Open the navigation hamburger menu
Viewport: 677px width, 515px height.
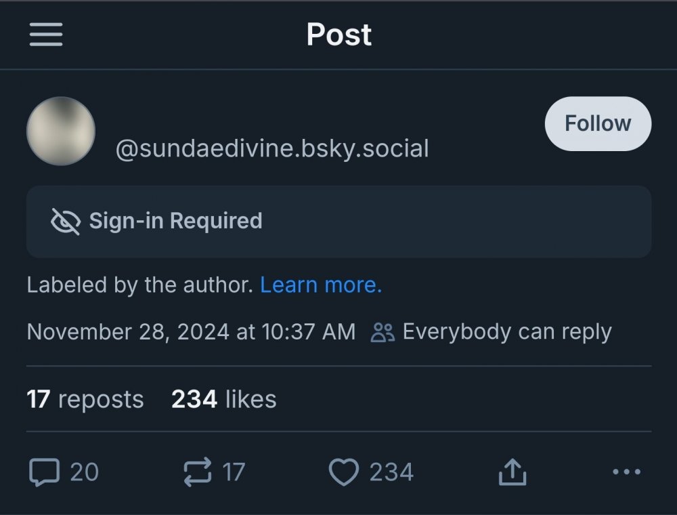pyautogui.click(x=45, y=35)
